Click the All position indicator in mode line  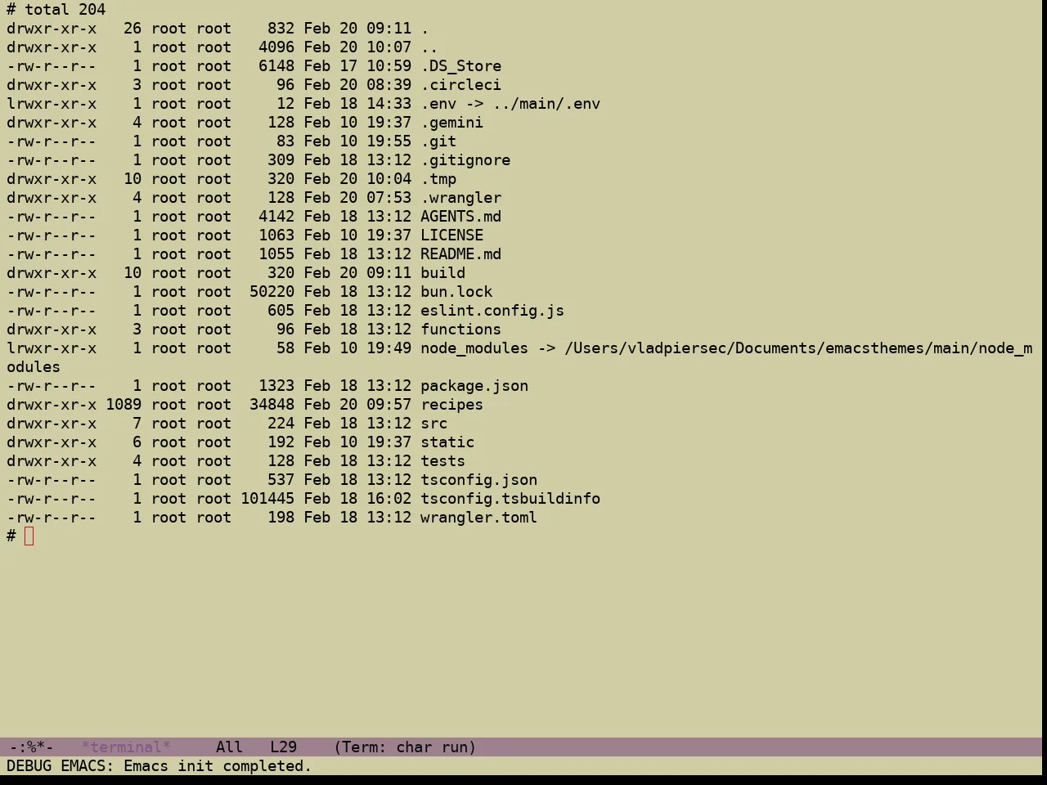(230, 747)
